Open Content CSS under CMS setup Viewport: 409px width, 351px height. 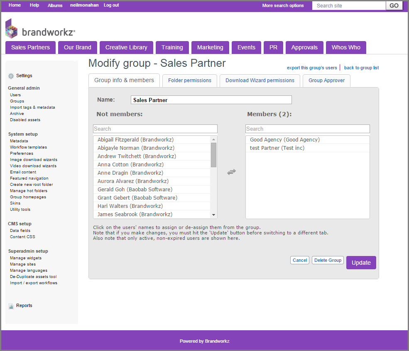(22, 237)
